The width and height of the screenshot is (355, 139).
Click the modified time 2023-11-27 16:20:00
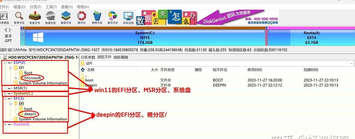[x=265, y=80]
